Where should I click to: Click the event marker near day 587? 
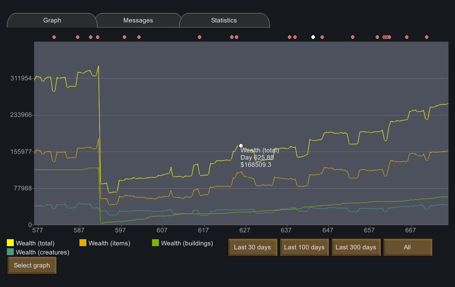click(78, 37)
